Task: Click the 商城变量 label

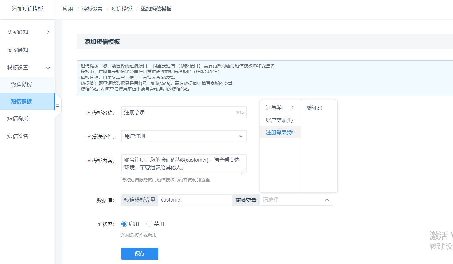Action: point(246,200)
